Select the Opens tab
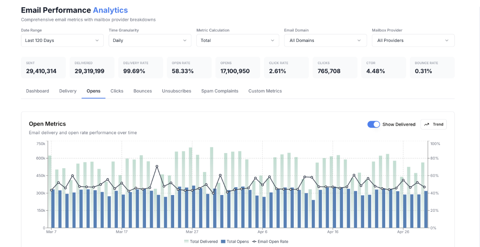The height and width of the screenshot is (247, 480). click(x=94, y=91)
